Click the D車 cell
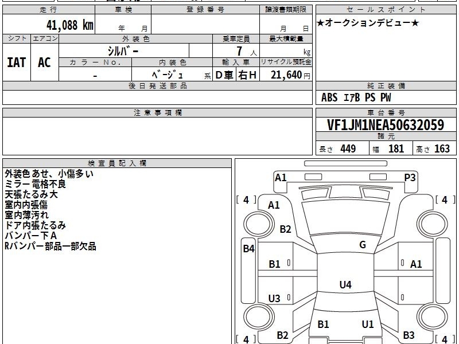This screenshot has height=344, width=459. 224,75
